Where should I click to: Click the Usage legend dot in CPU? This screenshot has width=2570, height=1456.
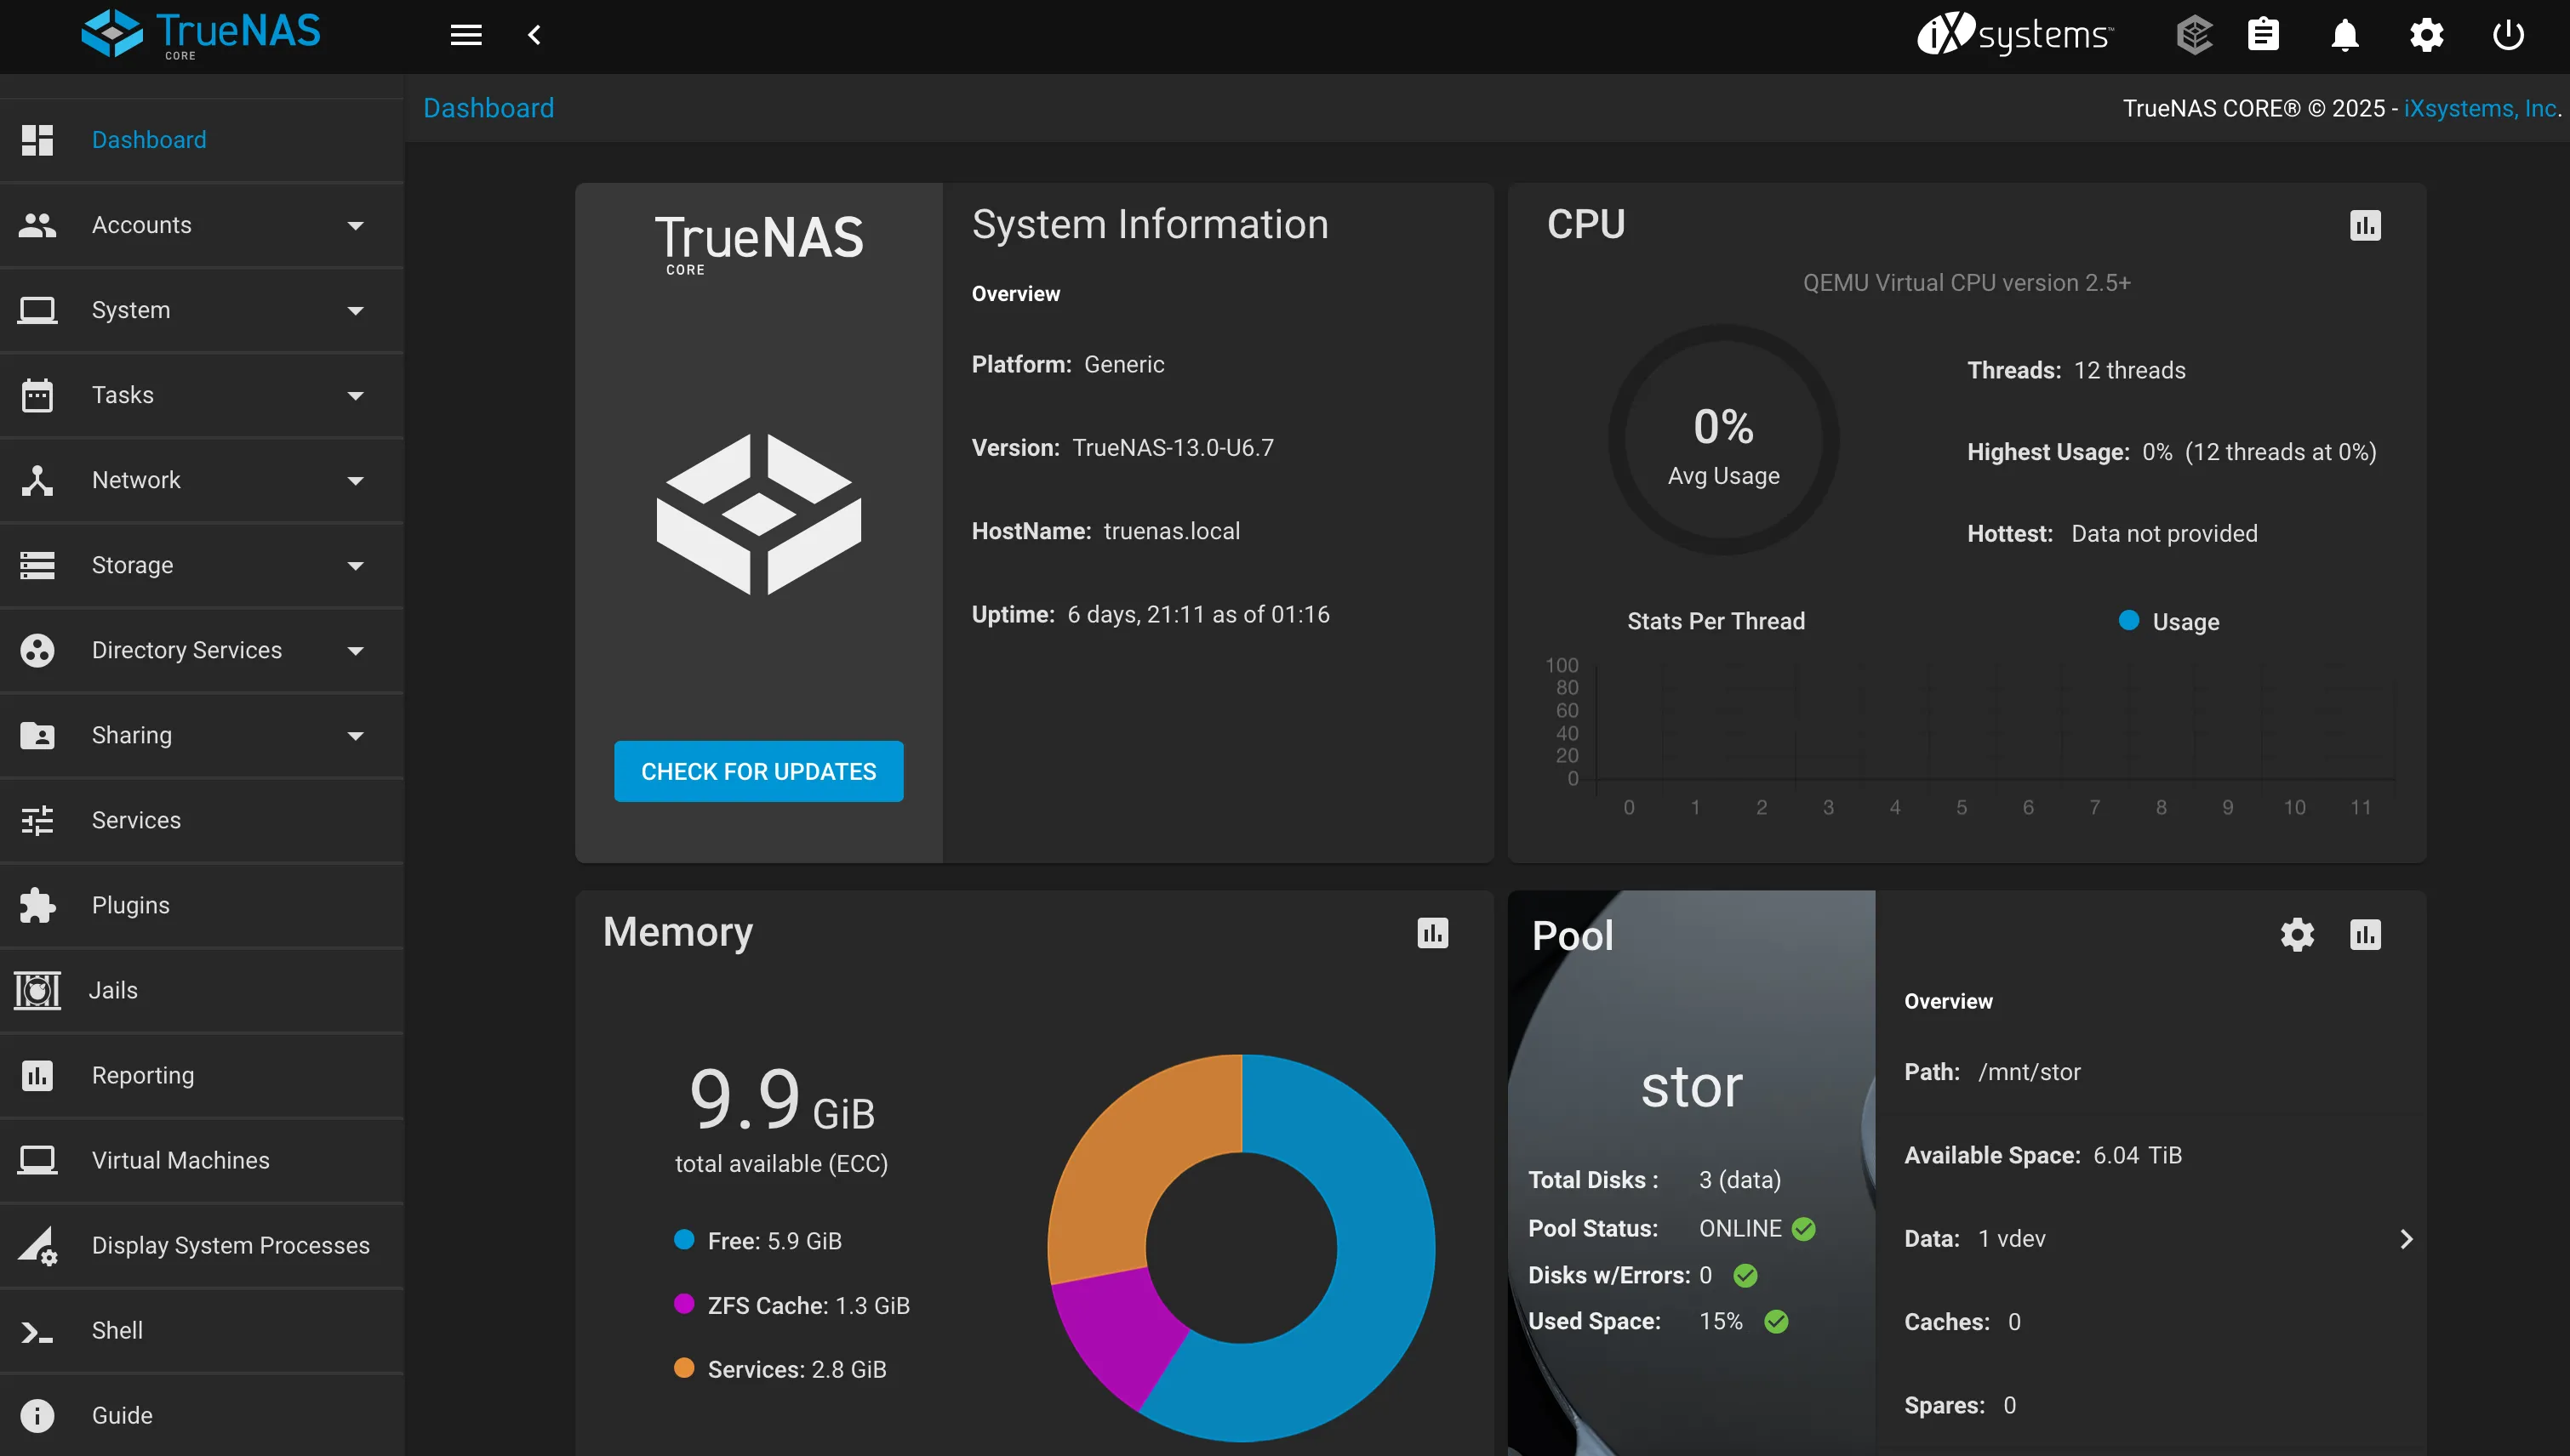[x=2129, y=620]
